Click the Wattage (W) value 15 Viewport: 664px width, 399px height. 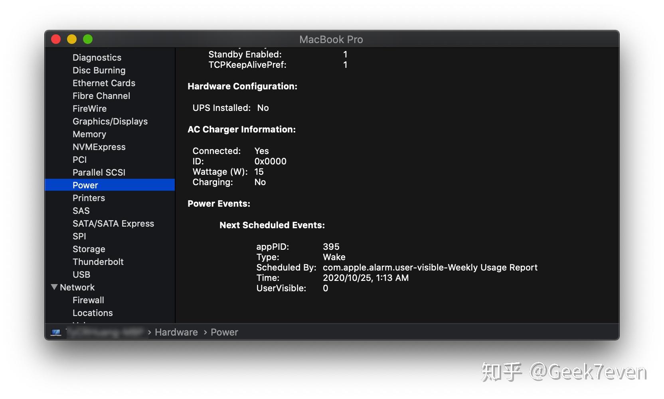(x=259, y=172)
